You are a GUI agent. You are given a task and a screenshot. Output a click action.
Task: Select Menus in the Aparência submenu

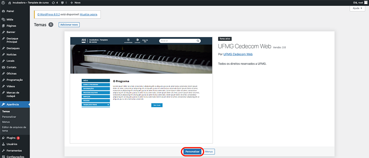pyautogui.click(x=6, y=122)
